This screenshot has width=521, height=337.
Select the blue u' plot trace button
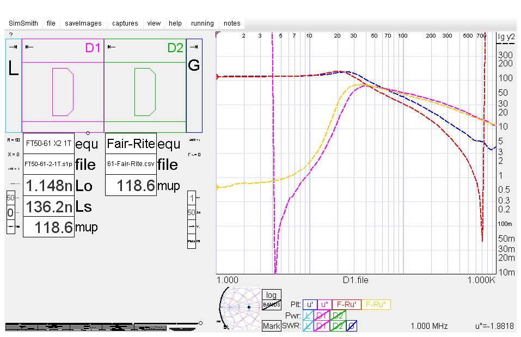point(310,304)
